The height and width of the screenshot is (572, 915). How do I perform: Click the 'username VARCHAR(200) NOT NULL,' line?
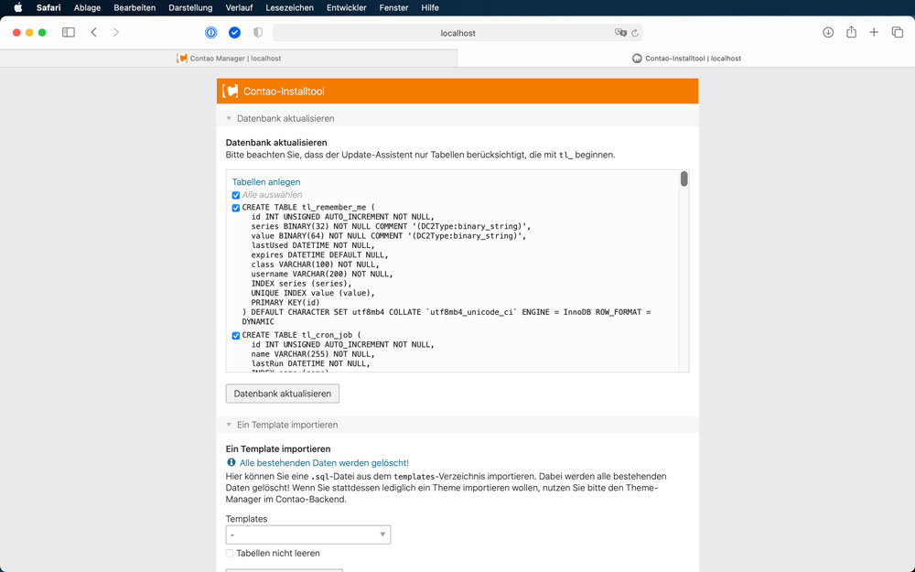point(322,274)
